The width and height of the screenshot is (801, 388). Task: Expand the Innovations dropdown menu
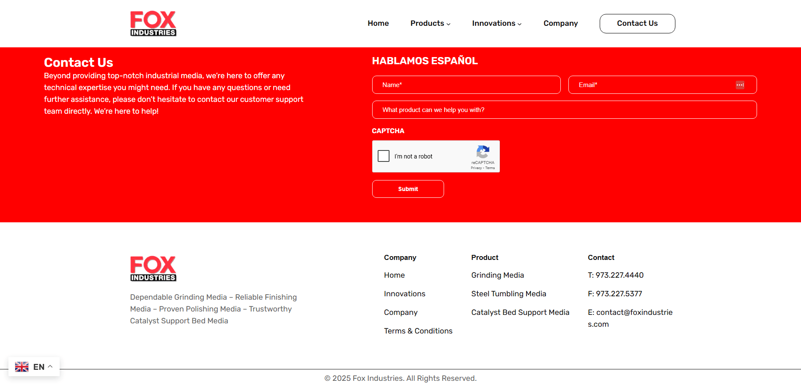(x=497, y=24)
